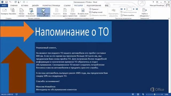Viewport: 171px width, 96px height.
Task: Select the РАССЫЛКИ tab
Action: coord(79,5)
